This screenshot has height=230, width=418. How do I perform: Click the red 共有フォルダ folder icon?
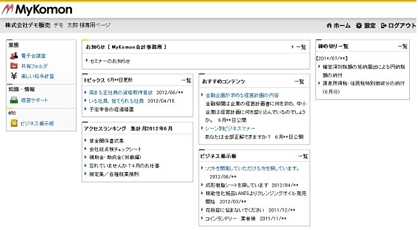click(14, 66)
